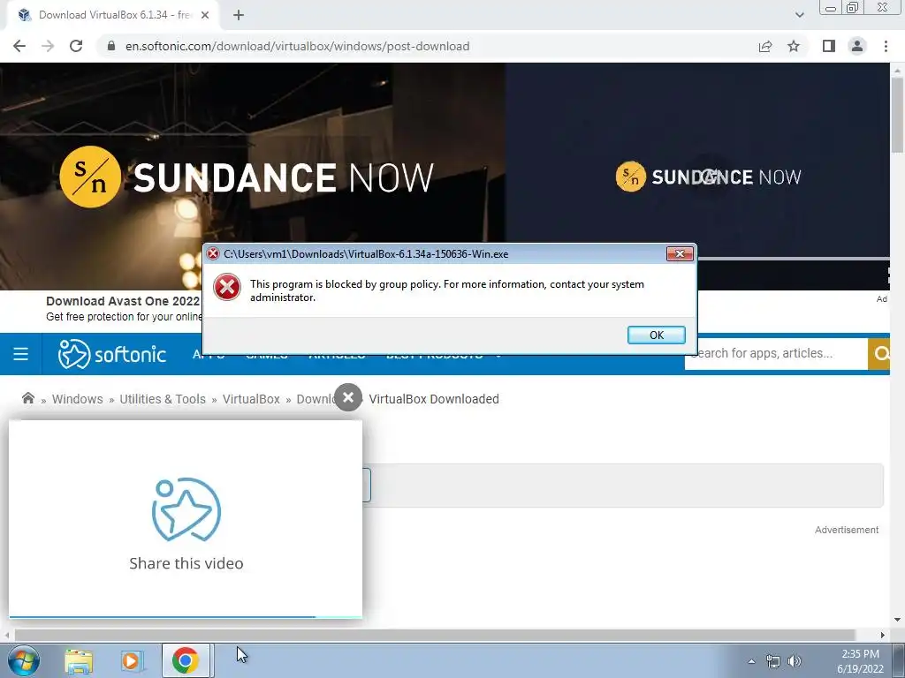Image resolution: width=905 pixels, height=678 pixels.
Task: Close the error dialog with the red X
Action: coord(680,253)
